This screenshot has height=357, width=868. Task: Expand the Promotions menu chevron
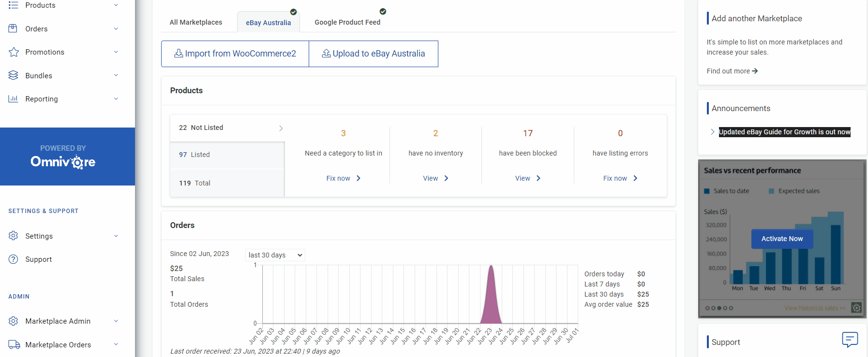(116, 52)
